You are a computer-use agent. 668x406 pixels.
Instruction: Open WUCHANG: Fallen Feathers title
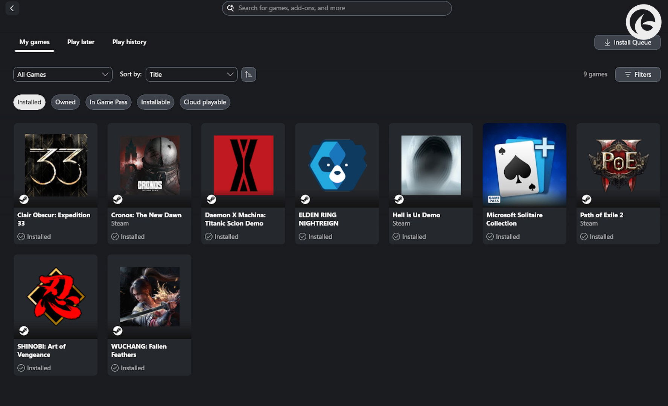point(139,350)
